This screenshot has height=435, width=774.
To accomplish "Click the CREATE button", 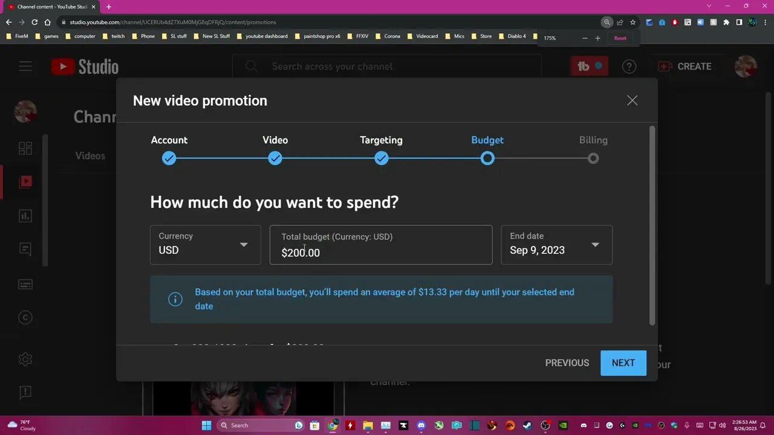I will click(x=685, y=66).
